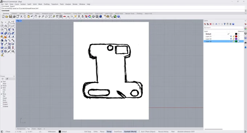
Task: Open the Curve menu
Action: (17, 4)
